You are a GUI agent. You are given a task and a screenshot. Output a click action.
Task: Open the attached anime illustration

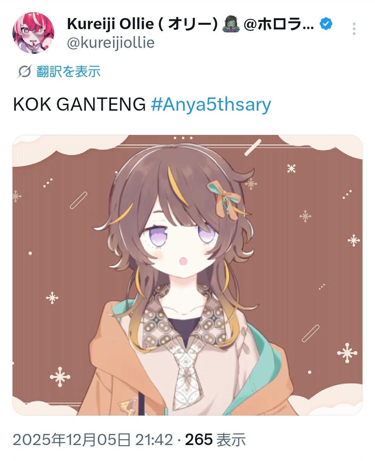(x=187, y=275)
